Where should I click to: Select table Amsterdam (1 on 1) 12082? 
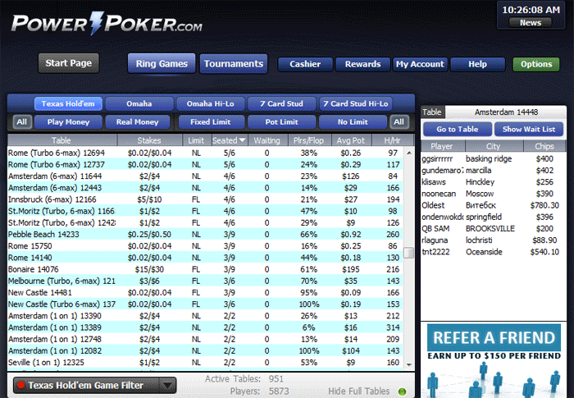click(205, 351)
